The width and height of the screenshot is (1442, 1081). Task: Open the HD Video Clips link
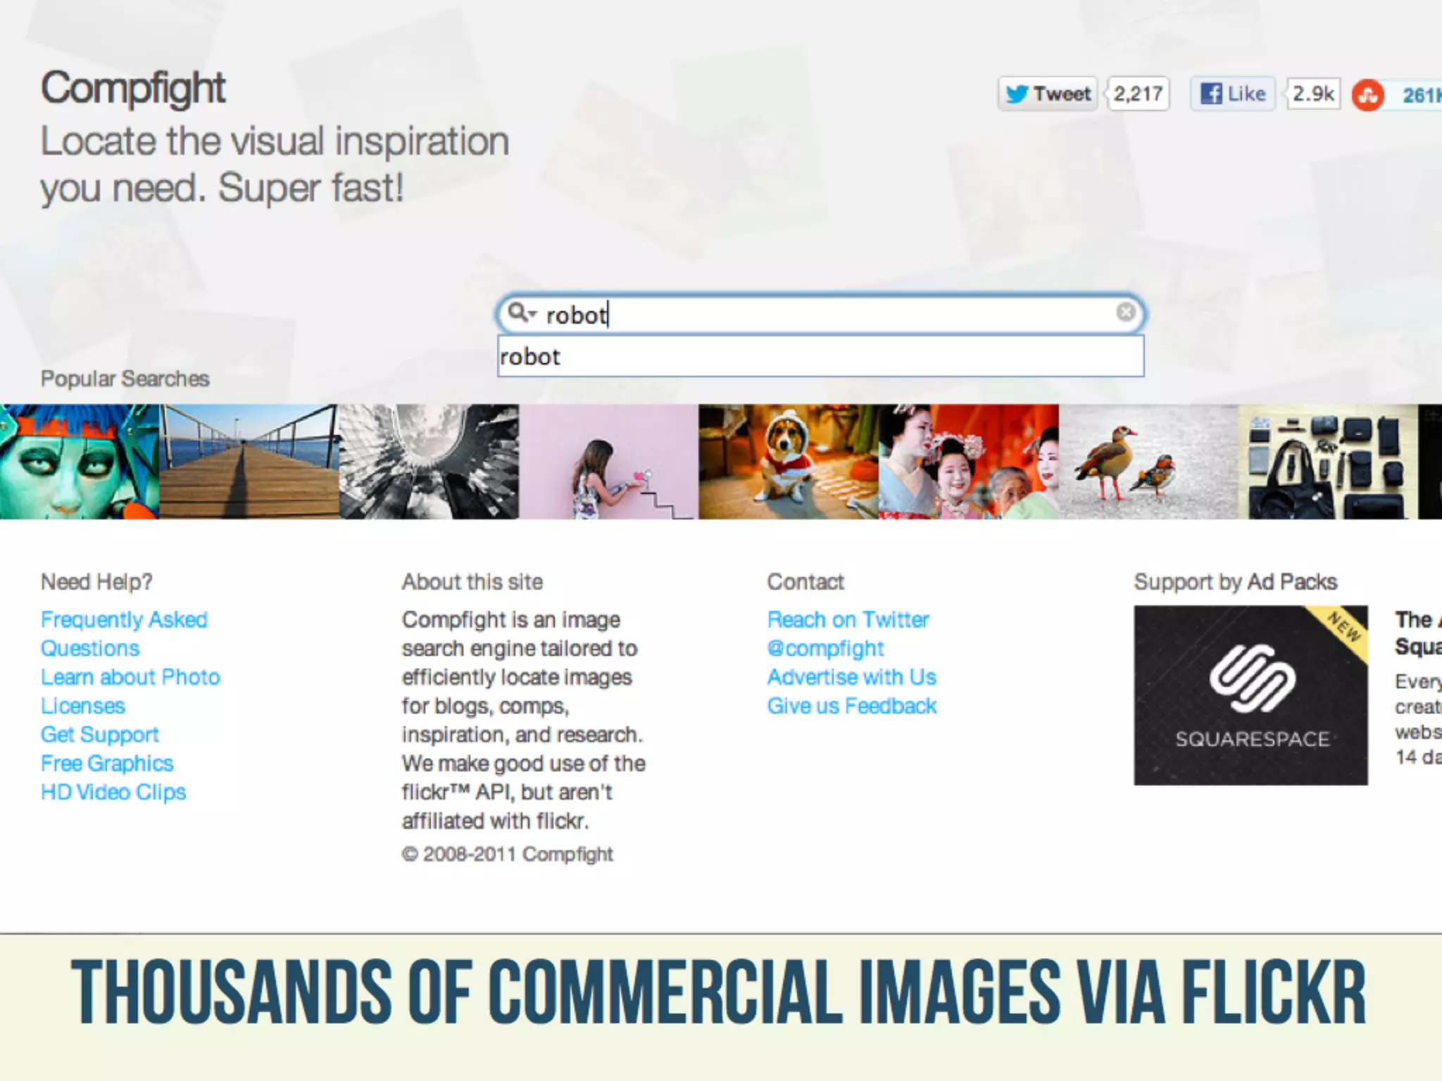113,792
